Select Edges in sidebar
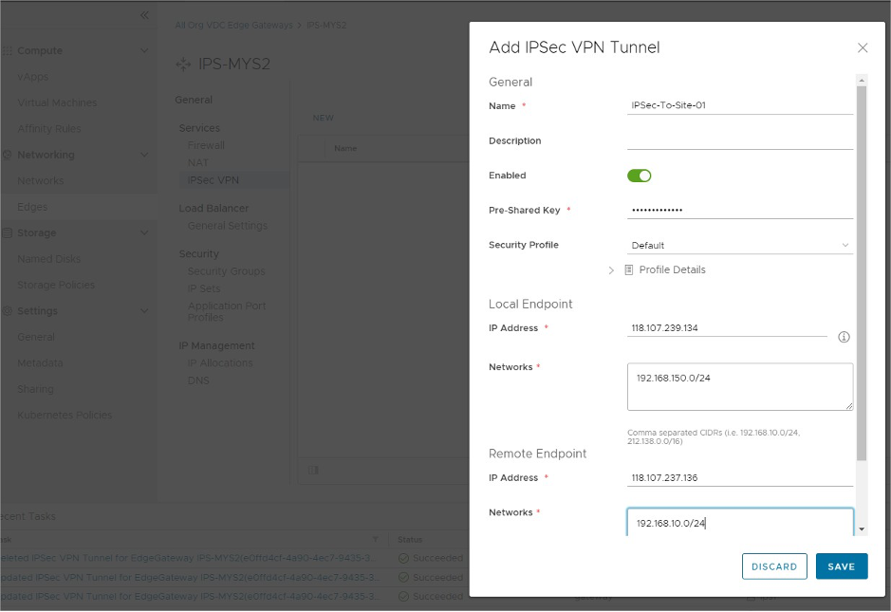Viewport: 891px width, 612px height. coord(32,207)
